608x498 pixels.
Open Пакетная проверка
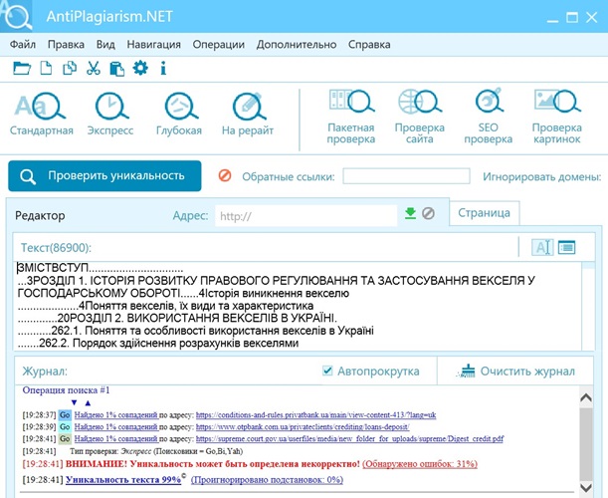(x=351, y=117)
